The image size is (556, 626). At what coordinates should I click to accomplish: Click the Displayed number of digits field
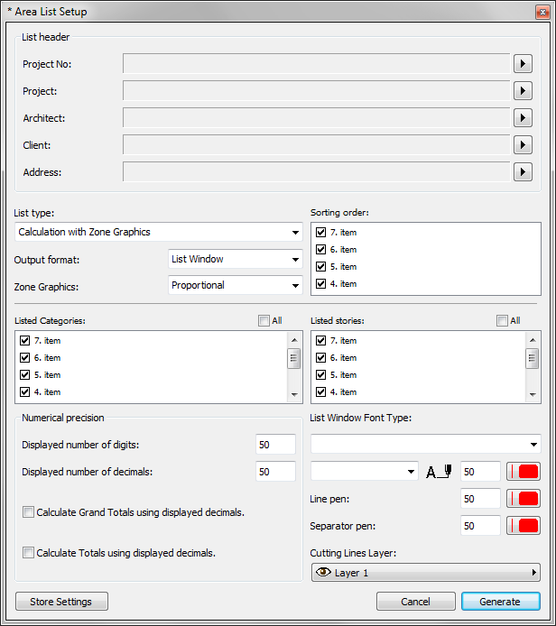pyautogui.click(x=275, y=445)
